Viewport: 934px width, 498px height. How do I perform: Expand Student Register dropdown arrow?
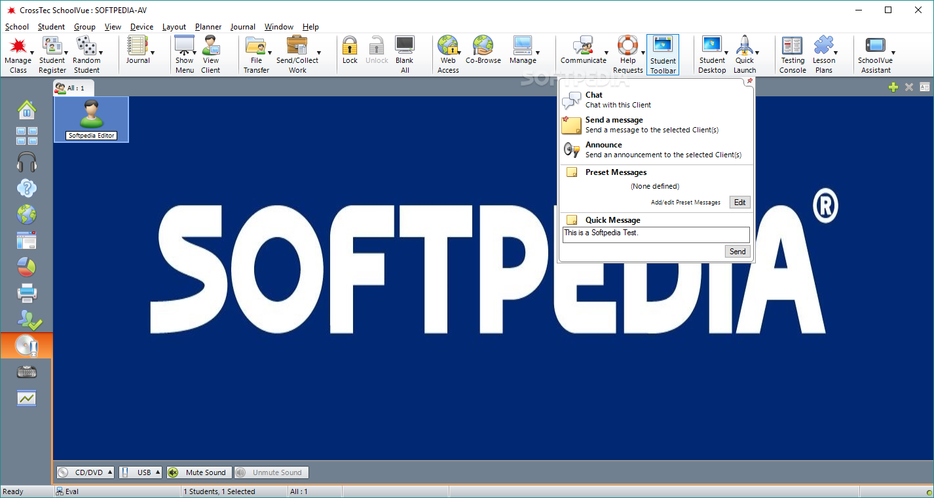pyautogui.click(x=65, y=54)
